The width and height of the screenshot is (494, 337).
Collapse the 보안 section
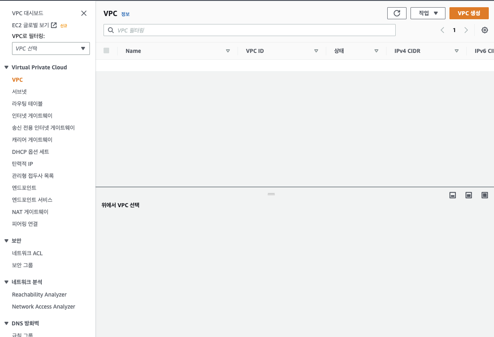(x=6, y=241)
